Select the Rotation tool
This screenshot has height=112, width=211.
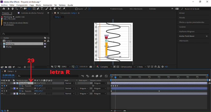pyautogui.click(x=21, y=9)
